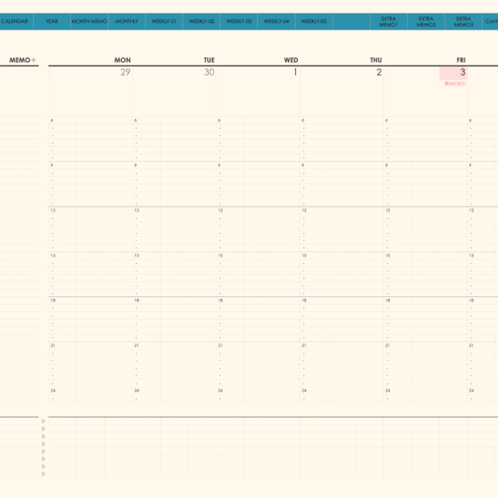Viewport: 498px width, 498px height.
Task: Click the 24 hour label in Tuesday column
Action: (136, 390)
